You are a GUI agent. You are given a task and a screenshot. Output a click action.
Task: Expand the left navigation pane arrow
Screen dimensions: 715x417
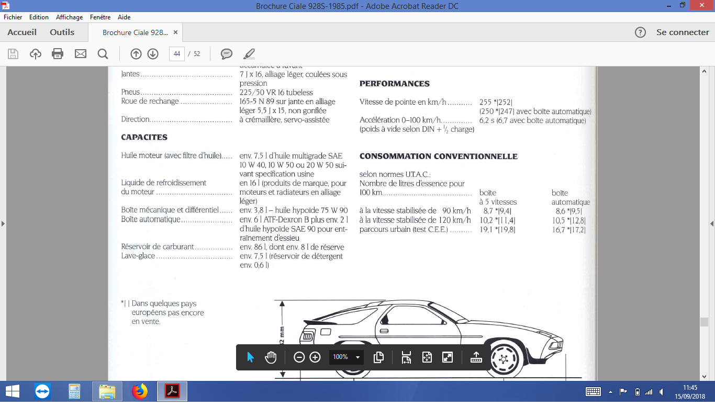[x=3, y=224]
